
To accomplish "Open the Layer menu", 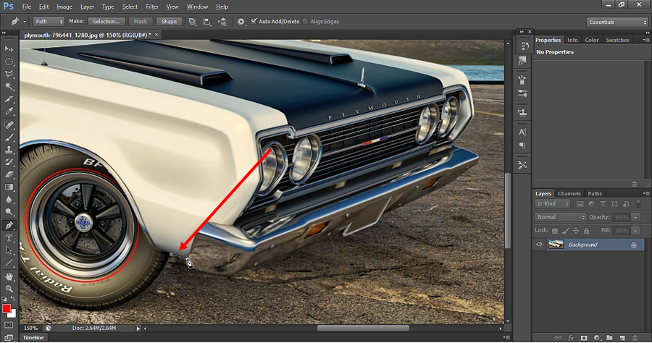I will click(x=88, y=7).
